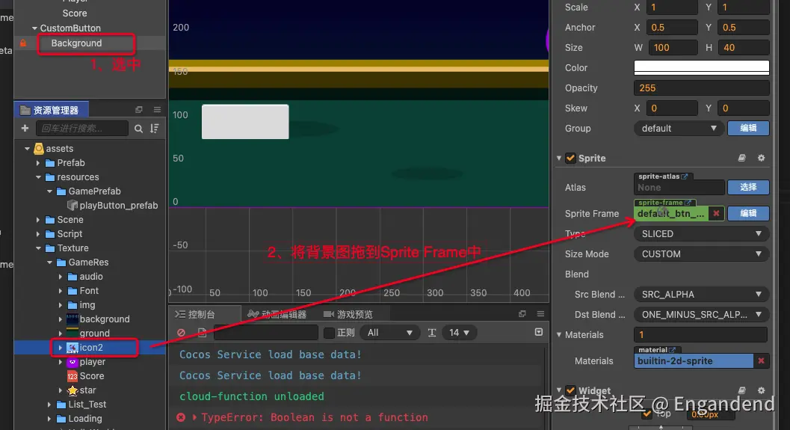This screenshot has height=430, width=790.
Task: Open the Src Blend SRC_ALPHA dropdown
Action: tap(701, 295)
